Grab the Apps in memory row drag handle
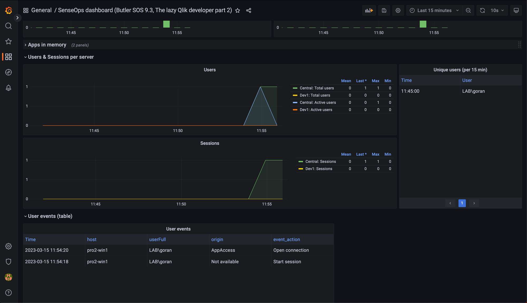This screenshot has width=527, height=303. (x=519, y=45)
